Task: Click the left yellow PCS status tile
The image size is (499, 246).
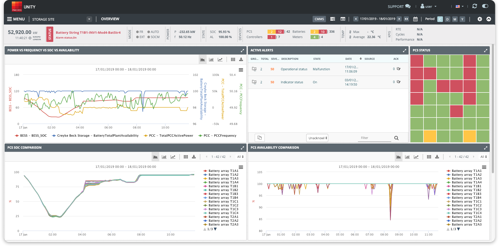Action: 430,136
